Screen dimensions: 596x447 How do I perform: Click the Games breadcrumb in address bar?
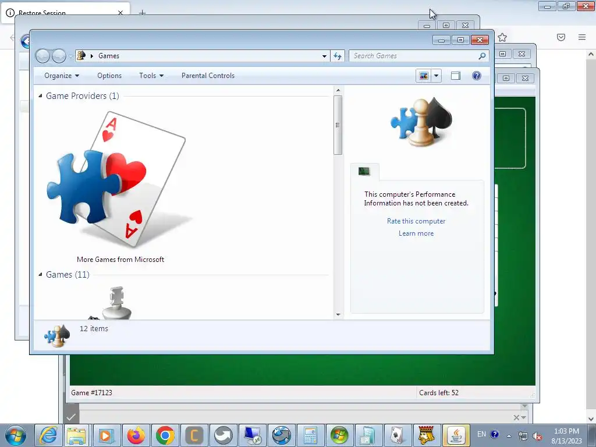109,56
